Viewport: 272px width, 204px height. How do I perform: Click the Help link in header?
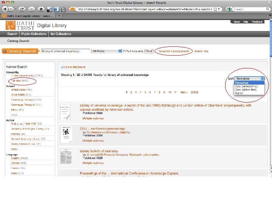click(x=246, y=22)
